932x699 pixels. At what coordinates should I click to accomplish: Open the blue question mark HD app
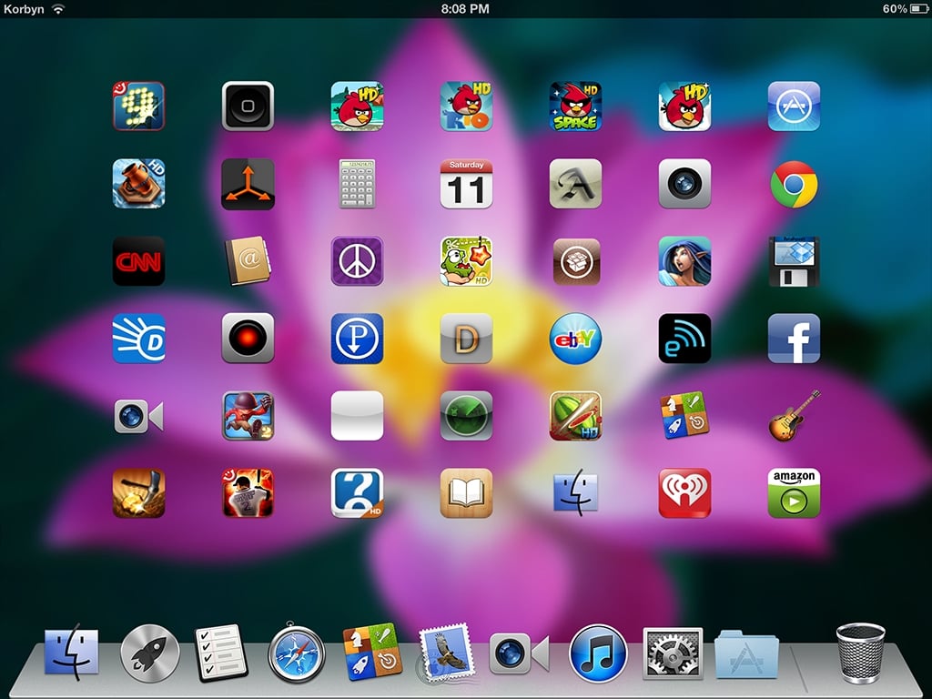357,492
